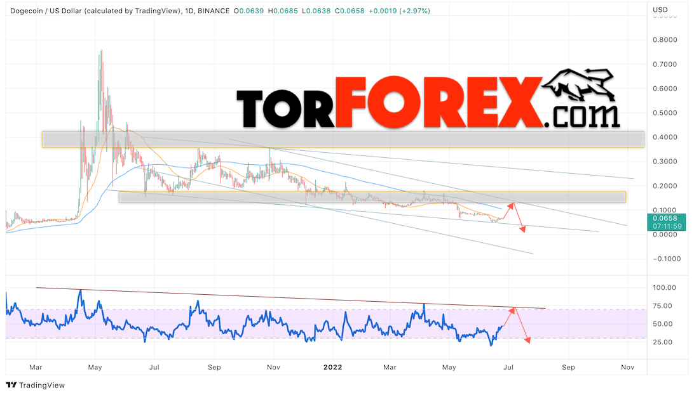Click the 0.4000 price axis label

tap(665, 137)
